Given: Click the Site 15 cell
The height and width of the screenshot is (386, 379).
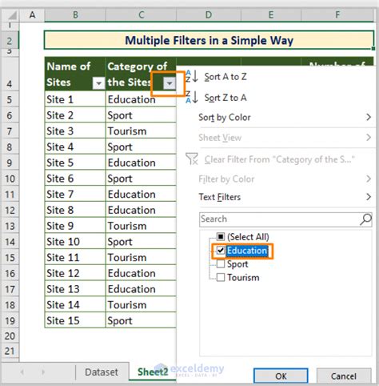Looking at the screenshot, I should point(75,320).
